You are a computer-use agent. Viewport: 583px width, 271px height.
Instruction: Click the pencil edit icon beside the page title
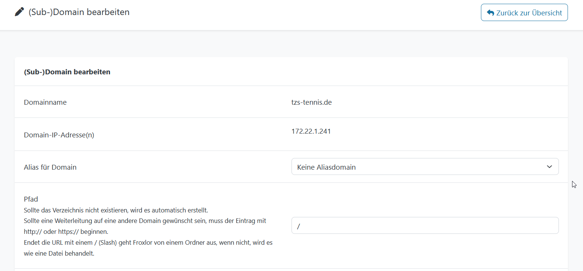click(x=19, y=12)
